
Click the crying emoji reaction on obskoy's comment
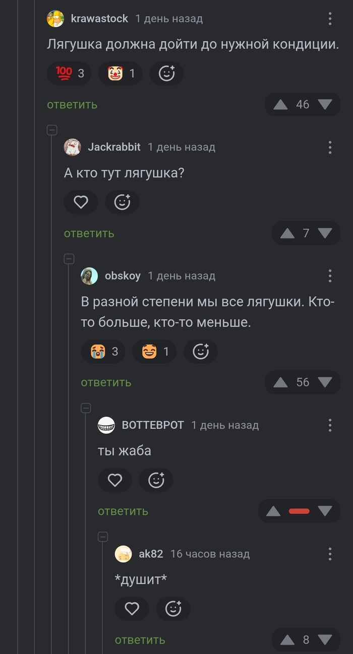pyautogui.click(x=104, y=351)
